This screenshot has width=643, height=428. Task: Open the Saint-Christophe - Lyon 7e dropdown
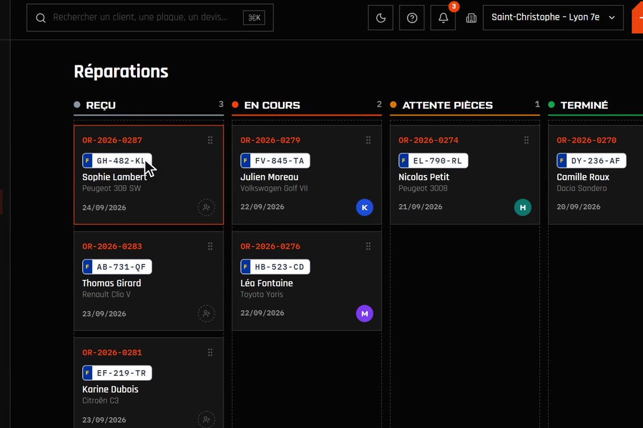pyautogui.click(x=553, y=18)
